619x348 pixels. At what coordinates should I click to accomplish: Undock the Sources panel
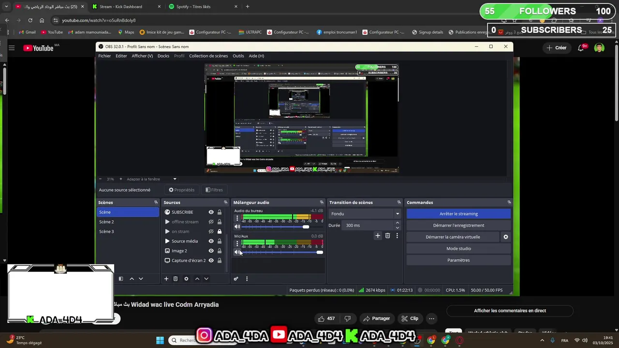(x=225, y=203)
